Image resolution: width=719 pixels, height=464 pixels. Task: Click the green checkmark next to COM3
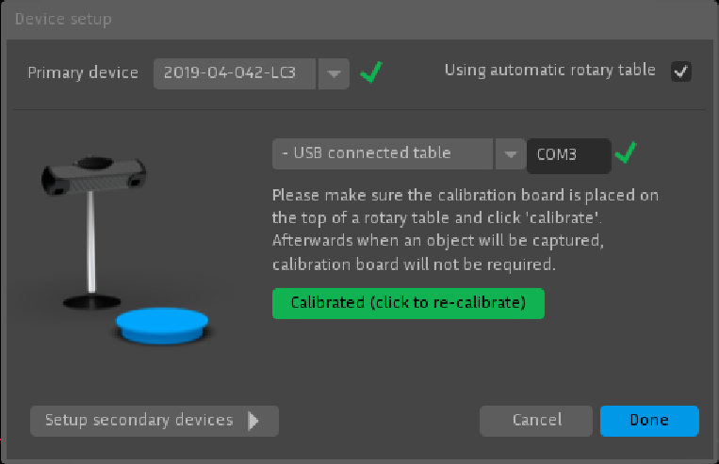(x=626, y=152)
